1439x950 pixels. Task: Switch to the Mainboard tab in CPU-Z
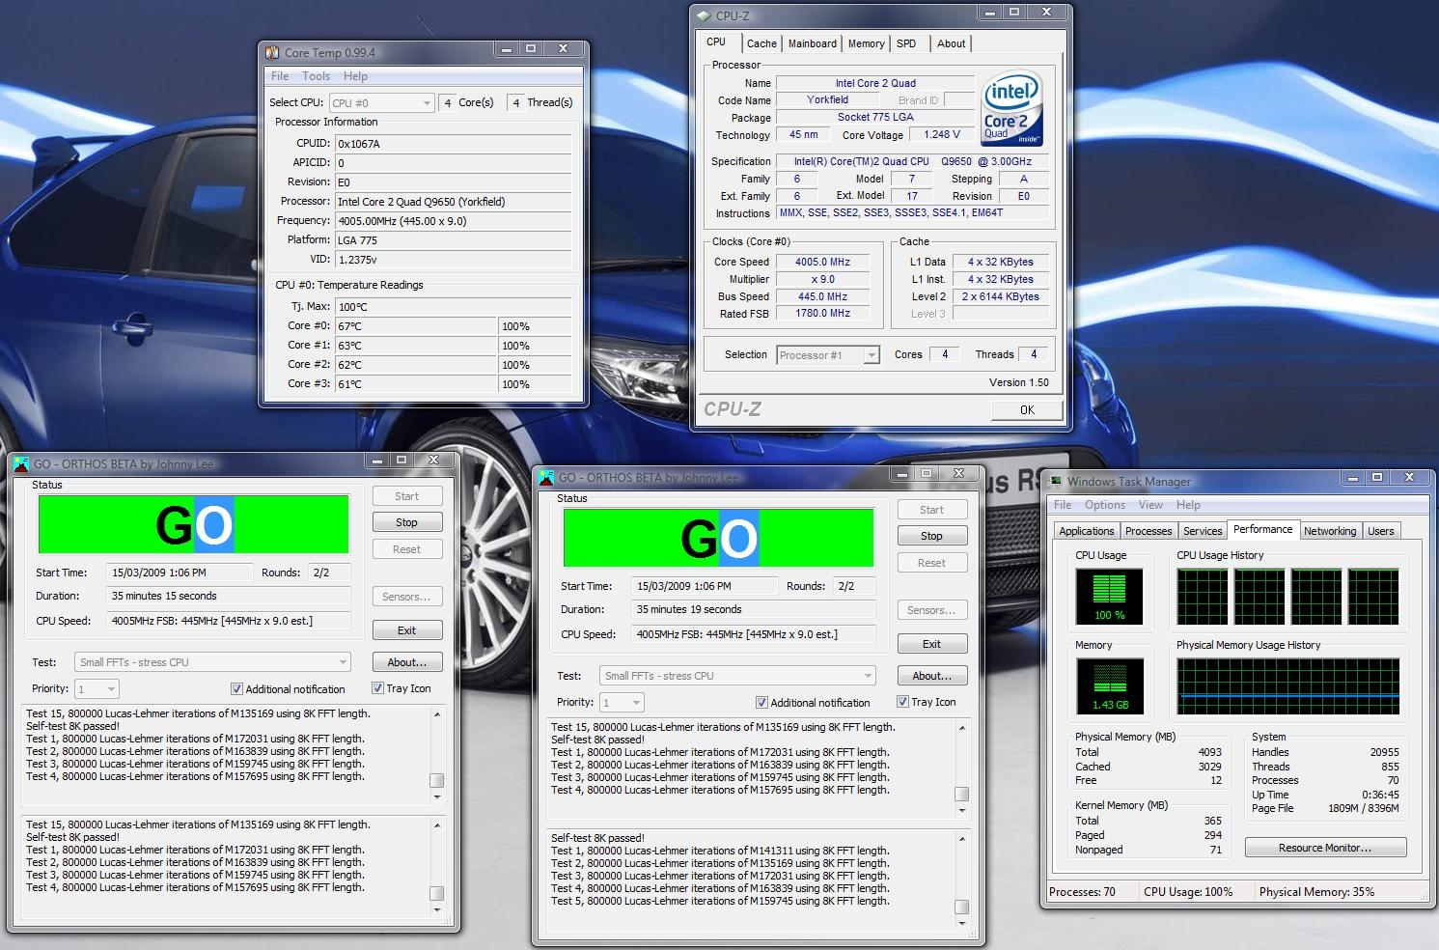coord(813,43)
